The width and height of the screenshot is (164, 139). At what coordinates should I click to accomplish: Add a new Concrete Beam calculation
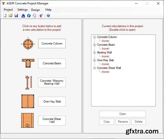[52, 63]
